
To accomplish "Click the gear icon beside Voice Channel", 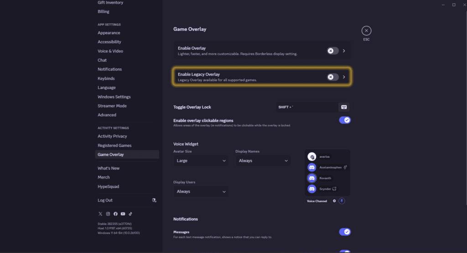I will pyautogui.click(x=334, y=201).
